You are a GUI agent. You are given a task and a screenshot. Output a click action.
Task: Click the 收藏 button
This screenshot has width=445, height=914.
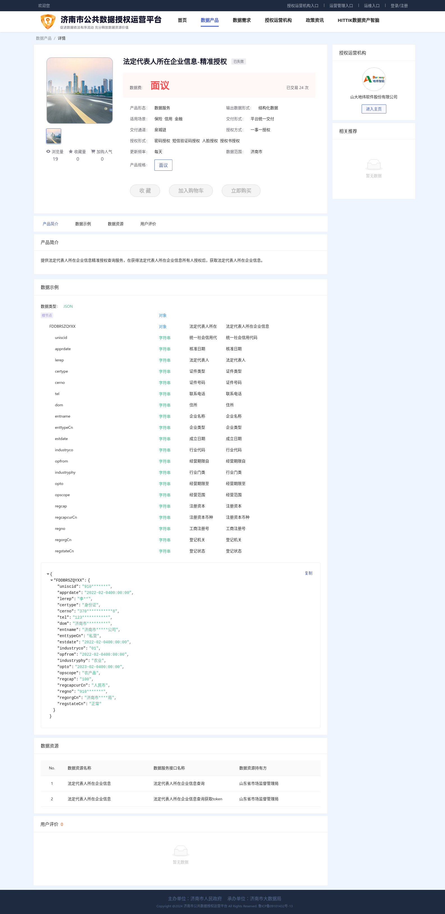145,191
